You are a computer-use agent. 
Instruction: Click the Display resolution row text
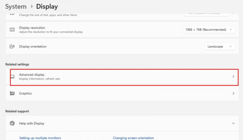32,28
